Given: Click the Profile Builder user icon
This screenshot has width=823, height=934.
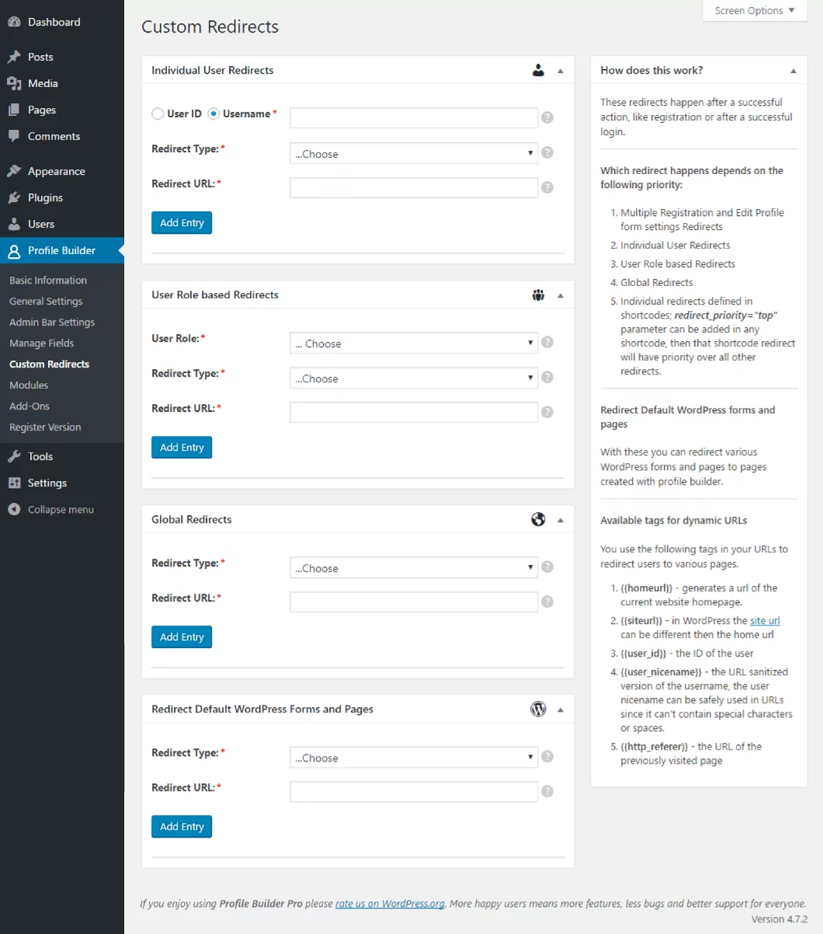Looking at the screenshot, I should pyautogui.click(x=14, y=250).
